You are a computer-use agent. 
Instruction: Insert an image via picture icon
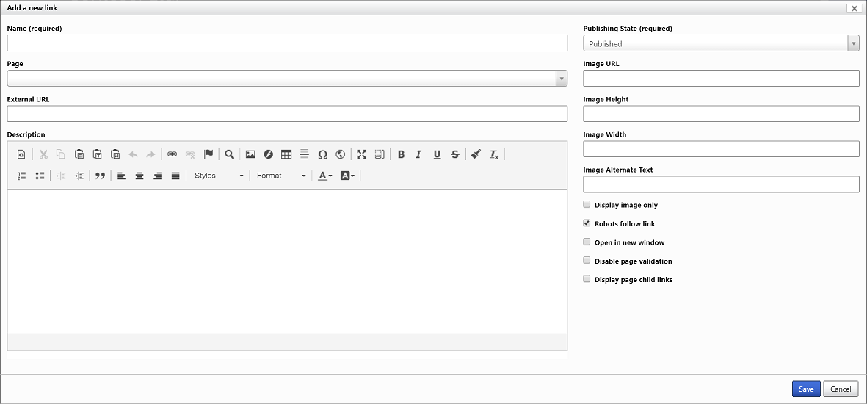250,154
